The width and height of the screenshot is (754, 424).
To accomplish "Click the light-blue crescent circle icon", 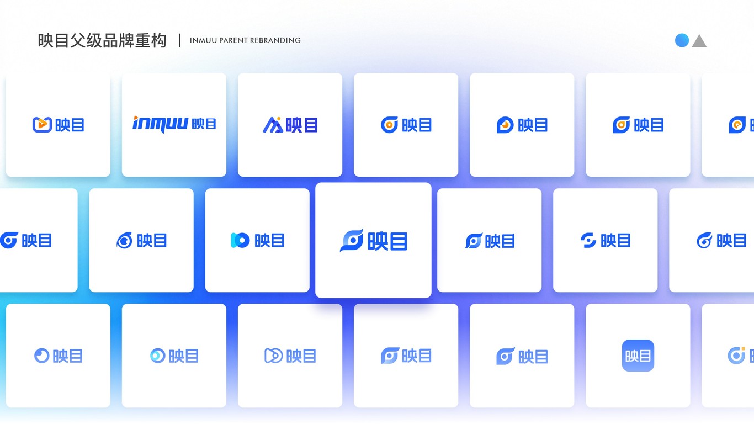I will point(42,356).
